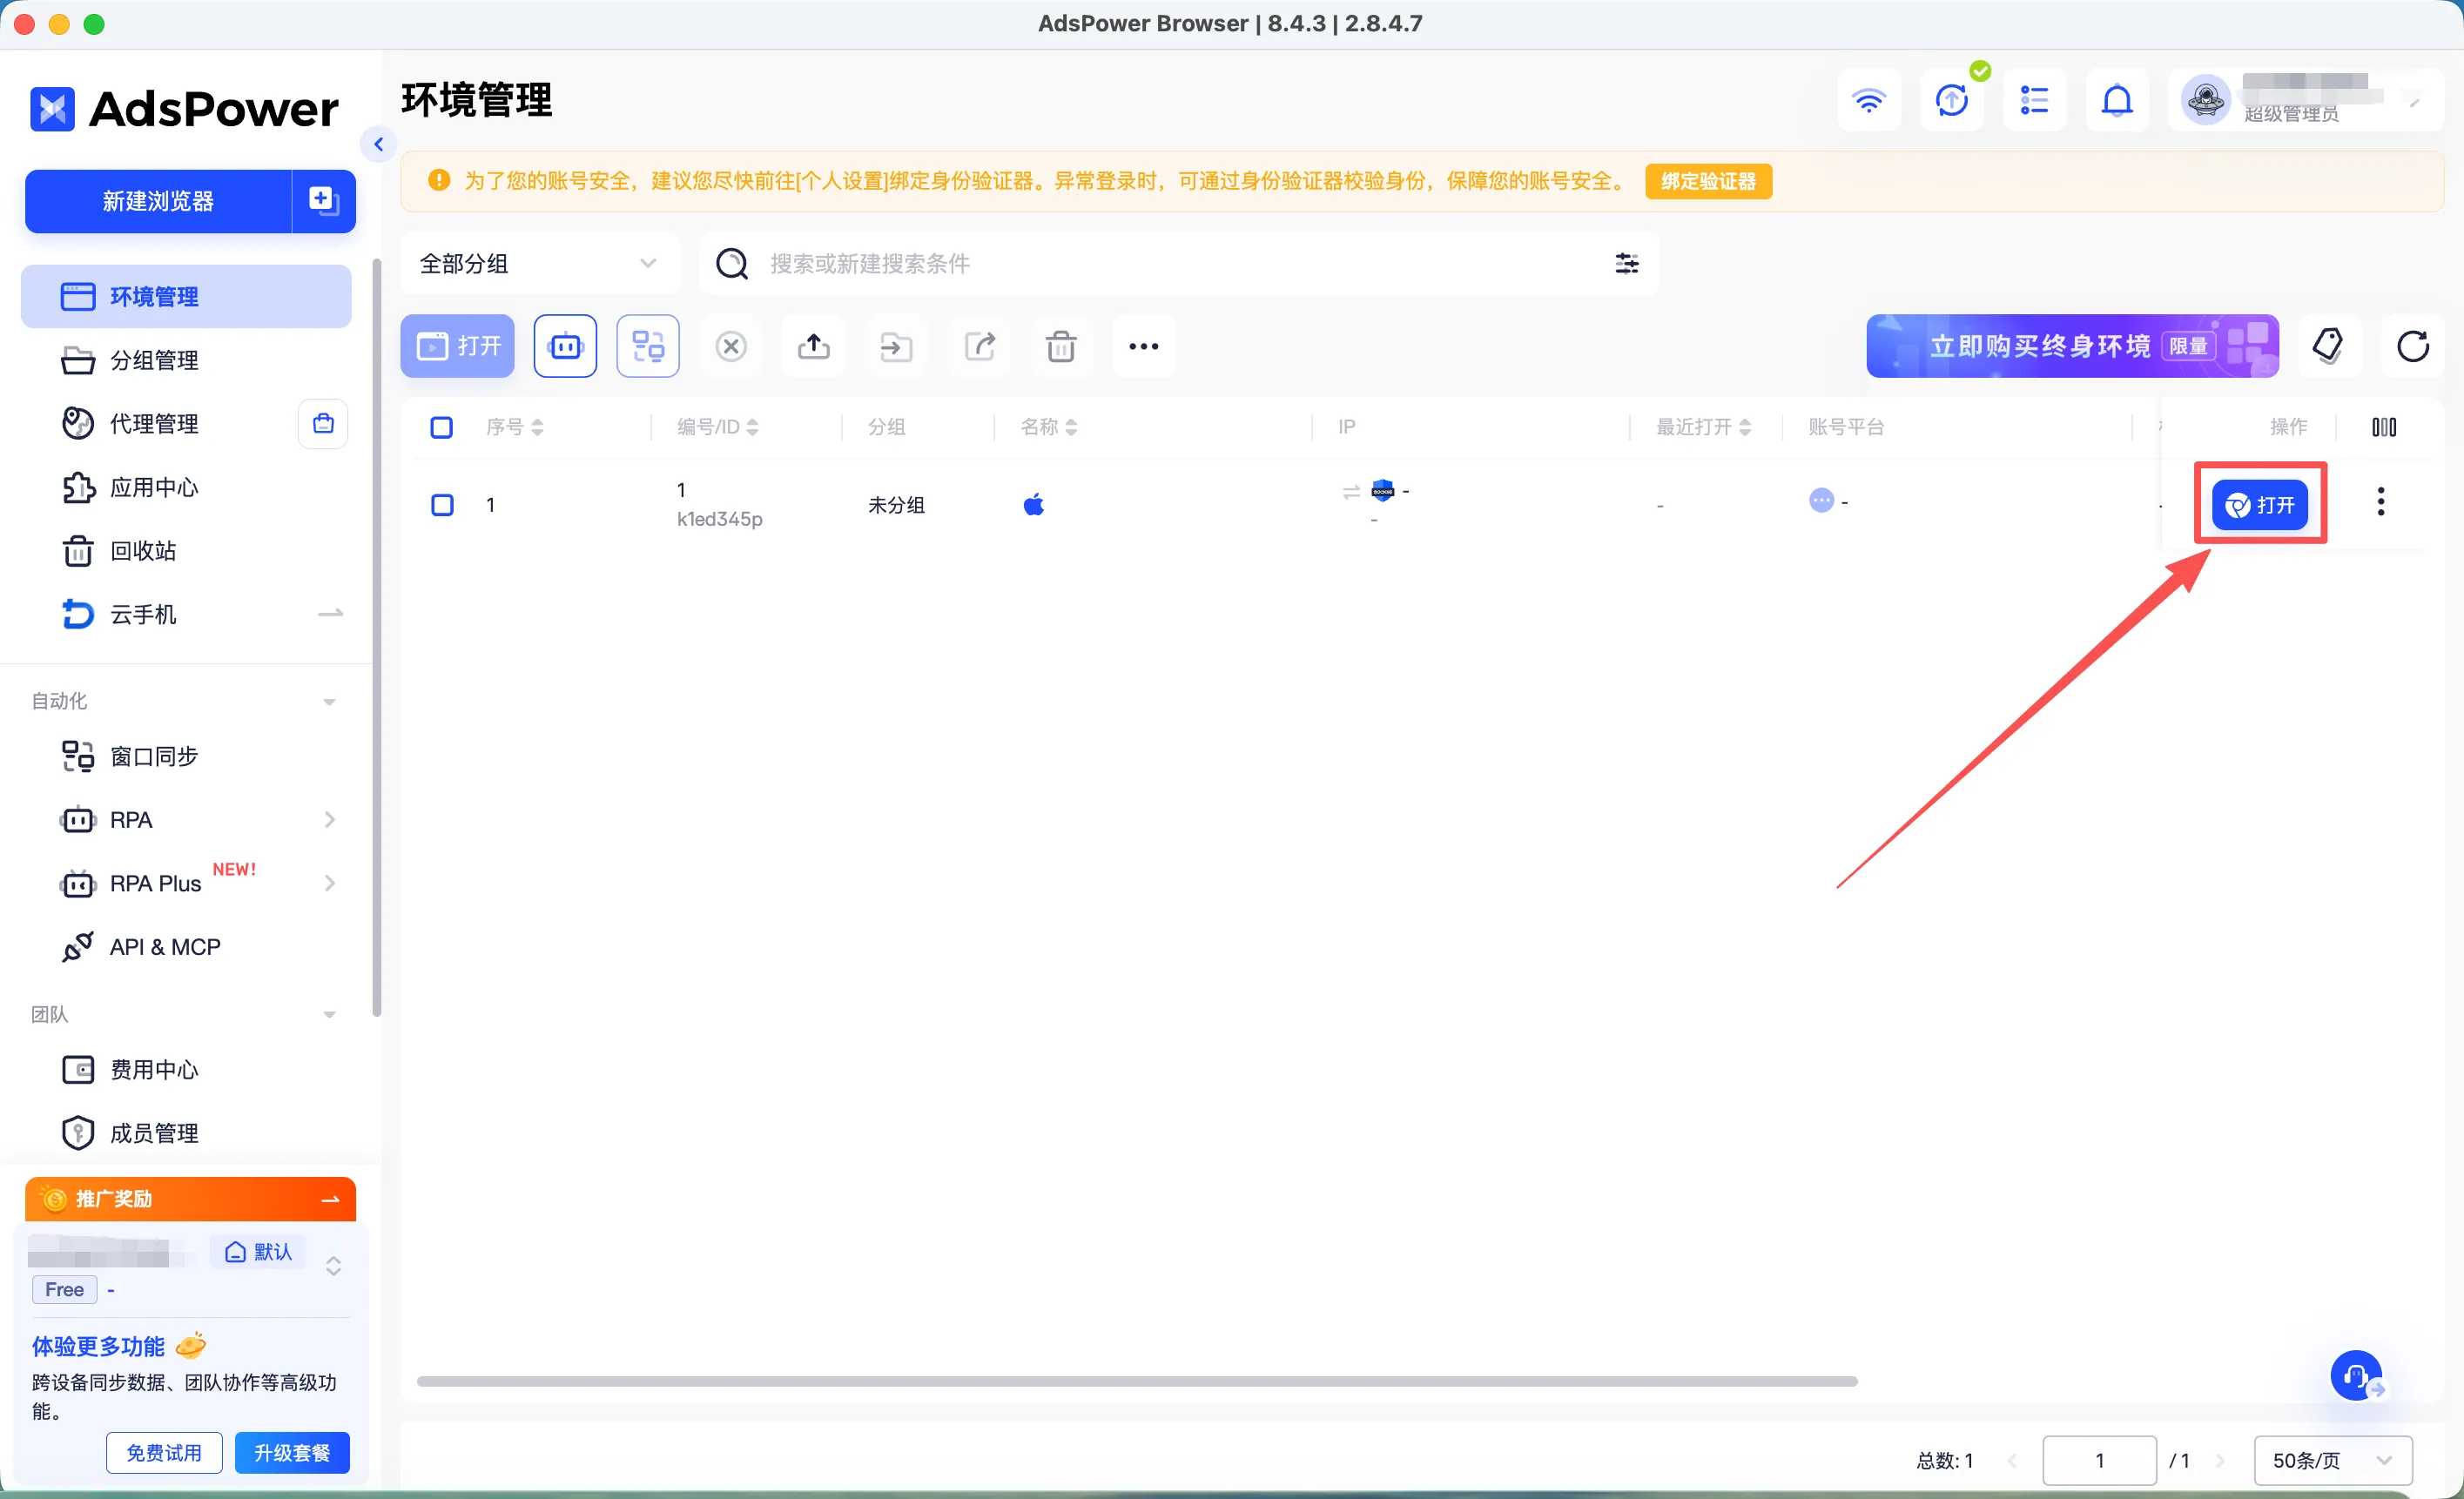
Task: Click the RPA robot toolbar icon
Action: pos(565,346)
